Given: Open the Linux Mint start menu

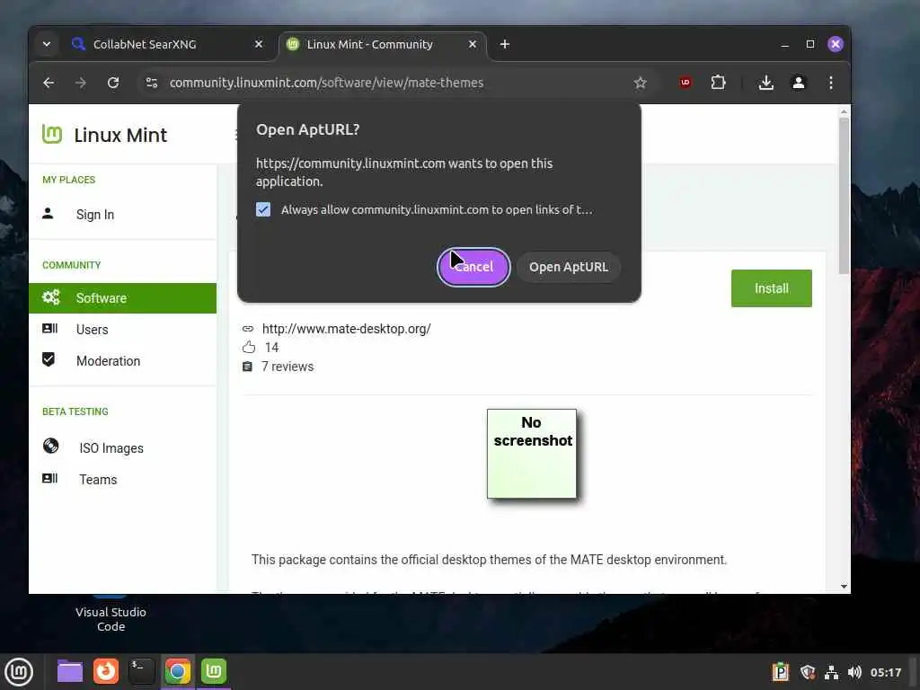Looking at the screenshot, I should pos(19,672).
